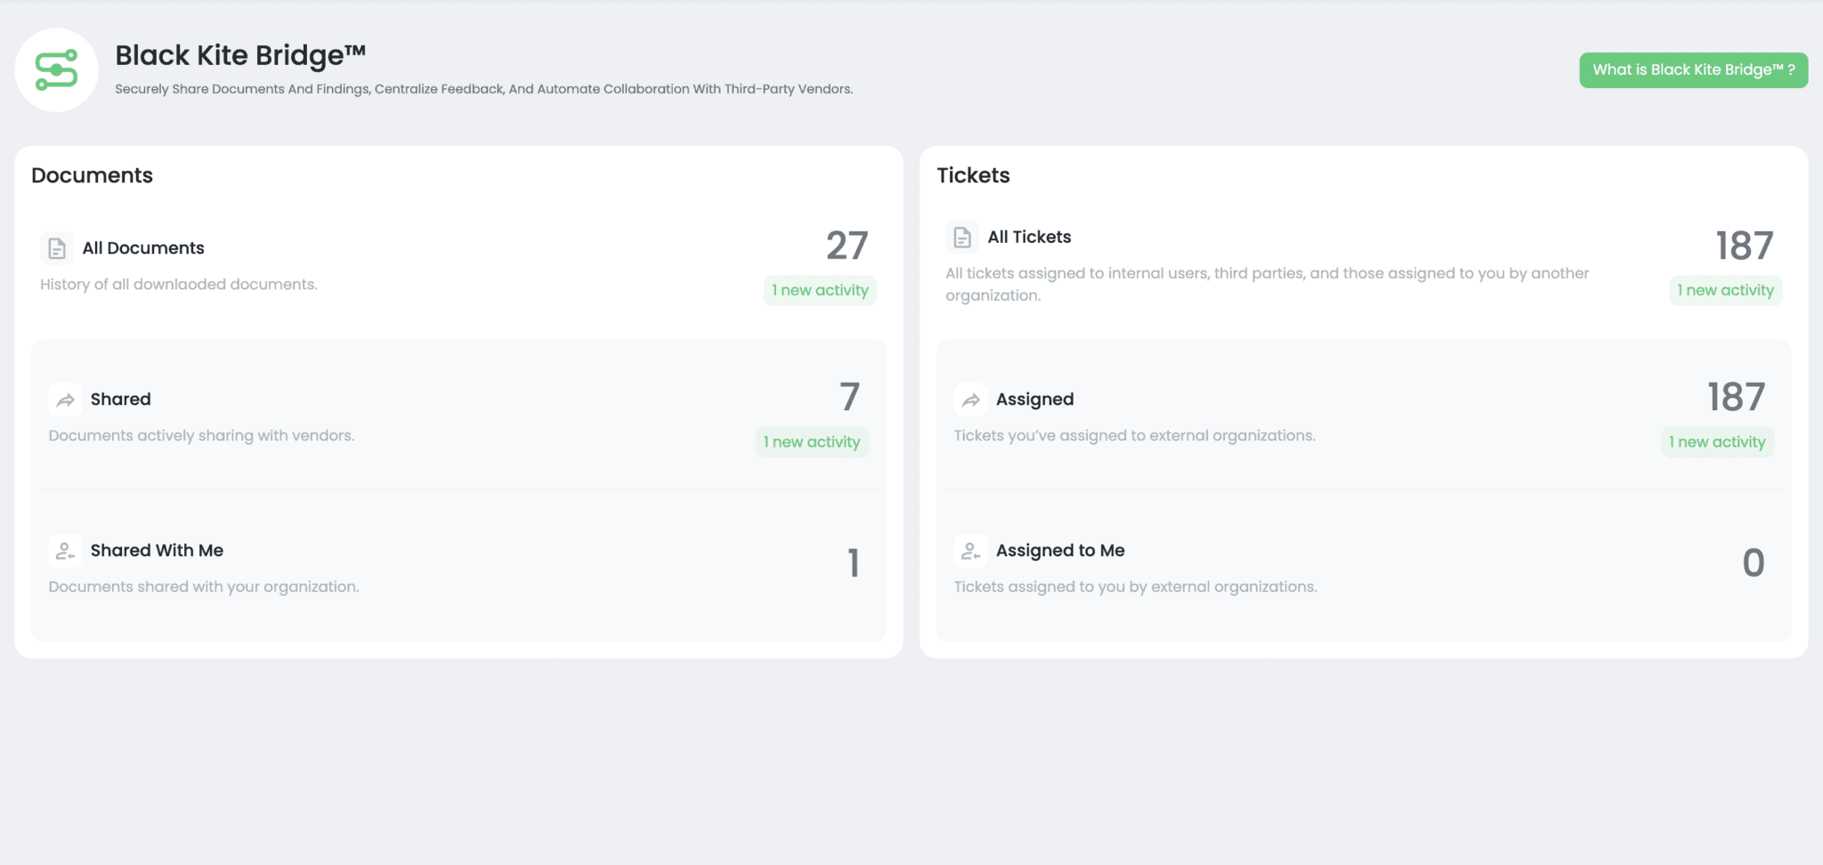Click the Assigned tickets count 187
Screen dimensions: 1823x865
pyautogui.click(x=1735, y=397)
